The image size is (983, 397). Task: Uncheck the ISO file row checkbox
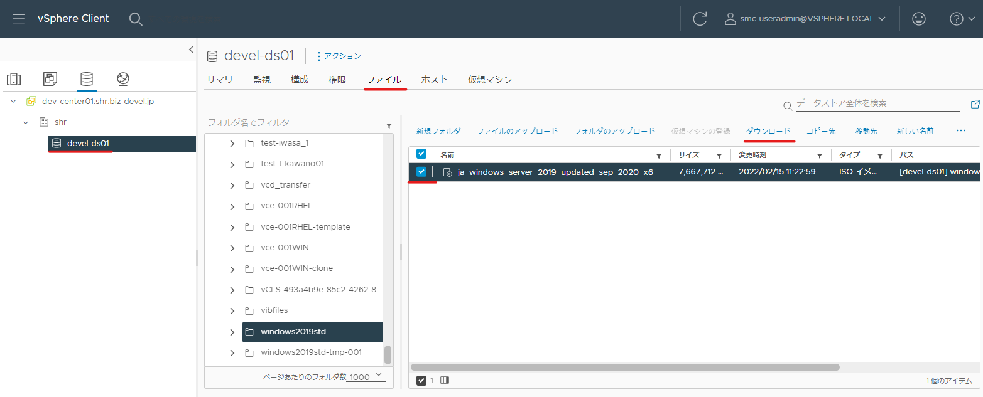[x=421, y=172]
